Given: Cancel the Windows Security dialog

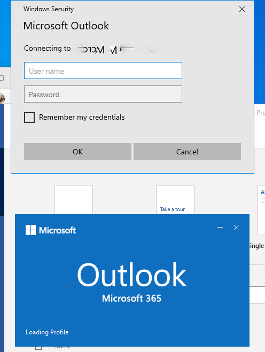Looking at the screenshot, I should coord(187,152).
